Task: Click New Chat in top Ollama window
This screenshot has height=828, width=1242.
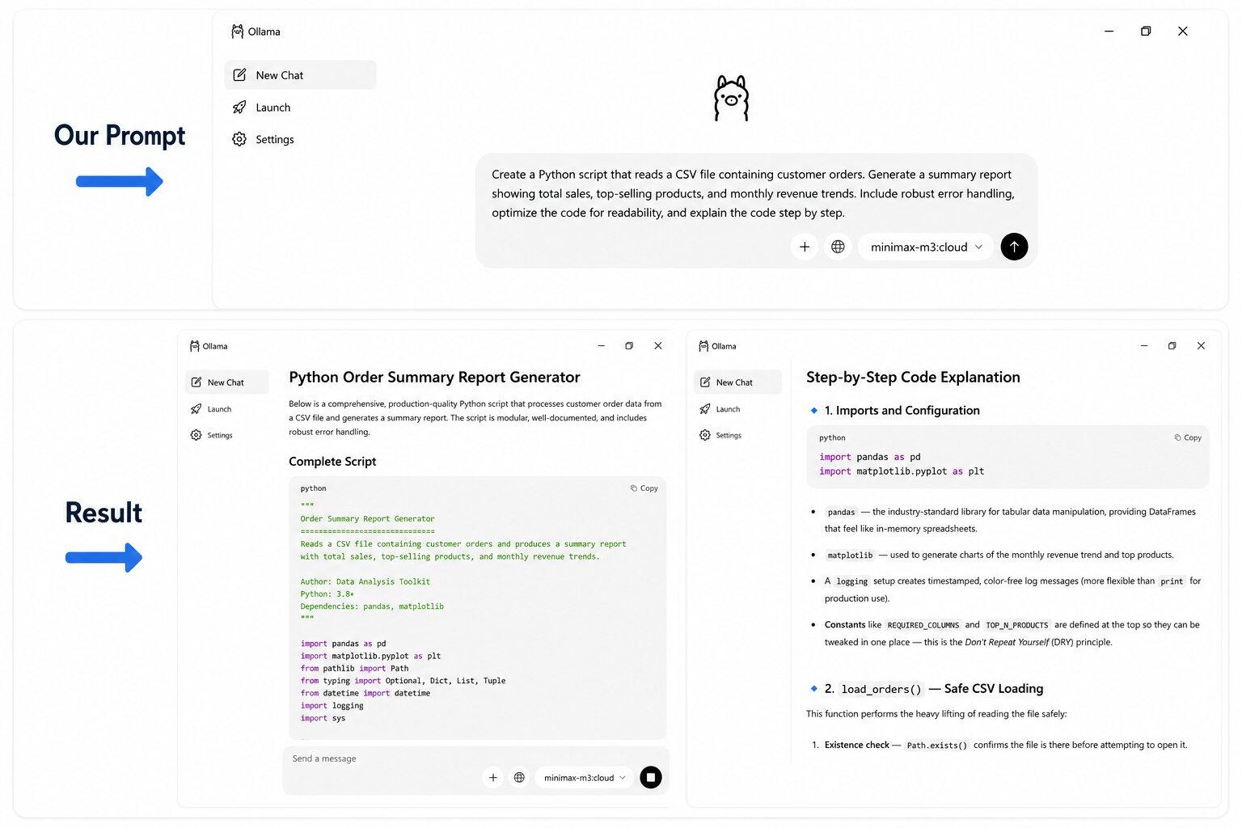Action: pos(300,75)
